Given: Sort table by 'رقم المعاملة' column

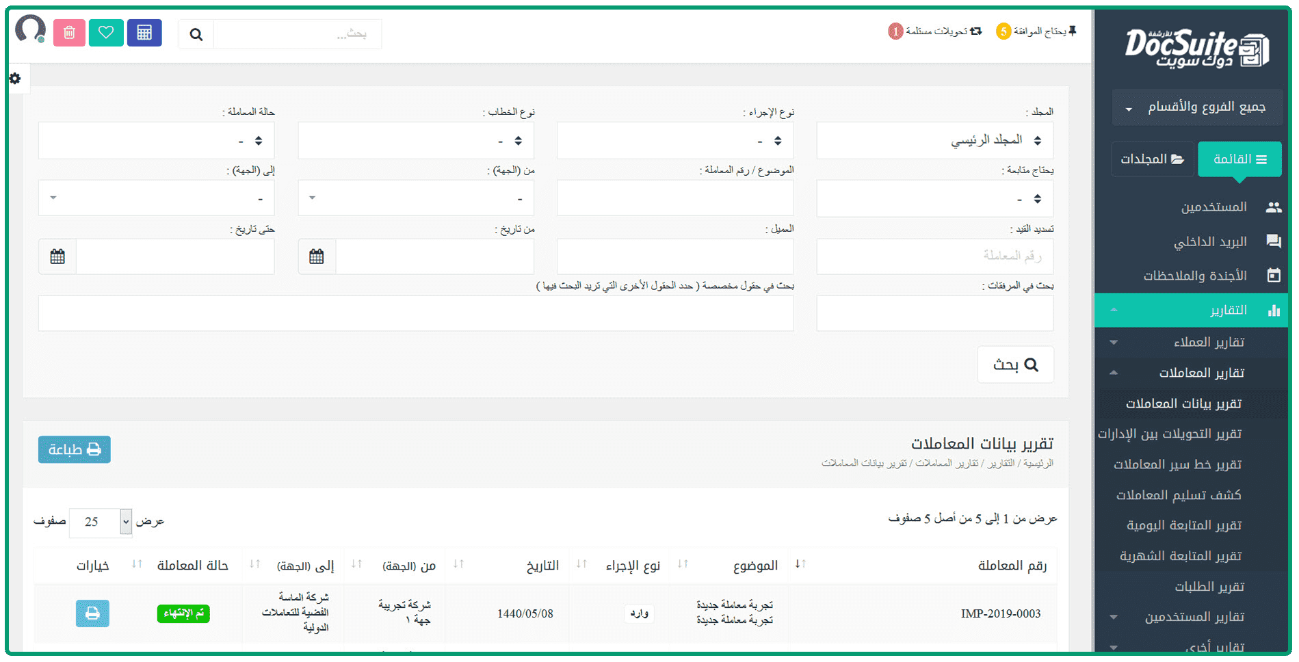Looking at the screenshot, I should [1012, 565].
